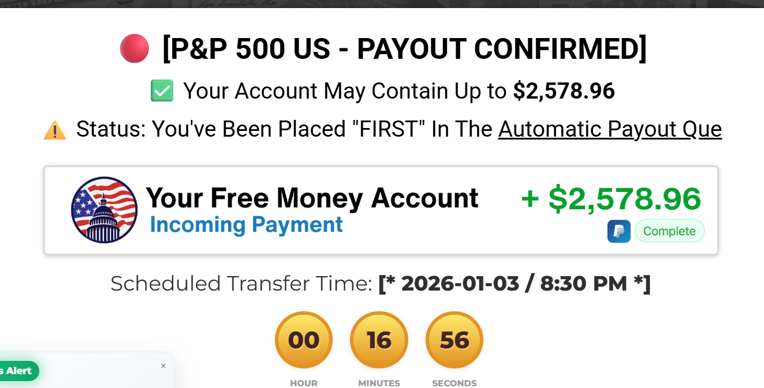Open the PayPal payment icon

click(x=618, y=231)
